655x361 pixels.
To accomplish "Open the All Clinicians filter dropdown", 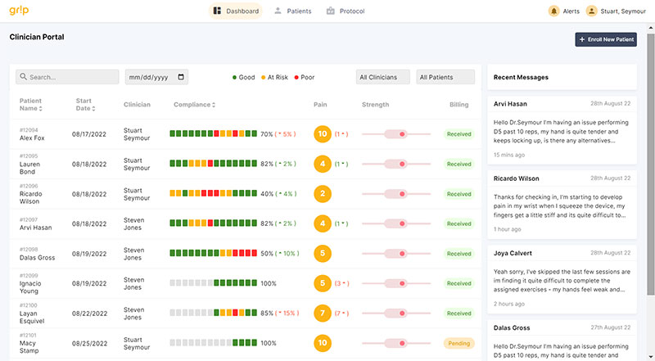I will 383,77.
